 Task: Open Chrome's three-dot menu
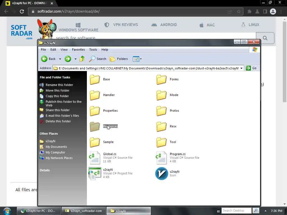(x=281, y=11)
